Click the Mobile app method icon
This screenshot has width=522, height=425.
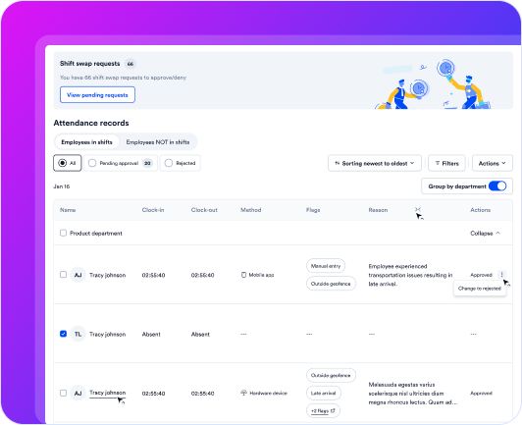[243, 275]
